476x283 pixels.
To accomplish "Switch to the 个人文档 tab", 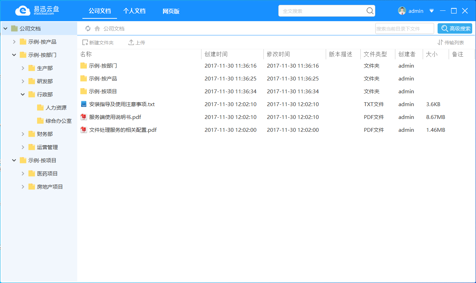I will tap(135, 11).
